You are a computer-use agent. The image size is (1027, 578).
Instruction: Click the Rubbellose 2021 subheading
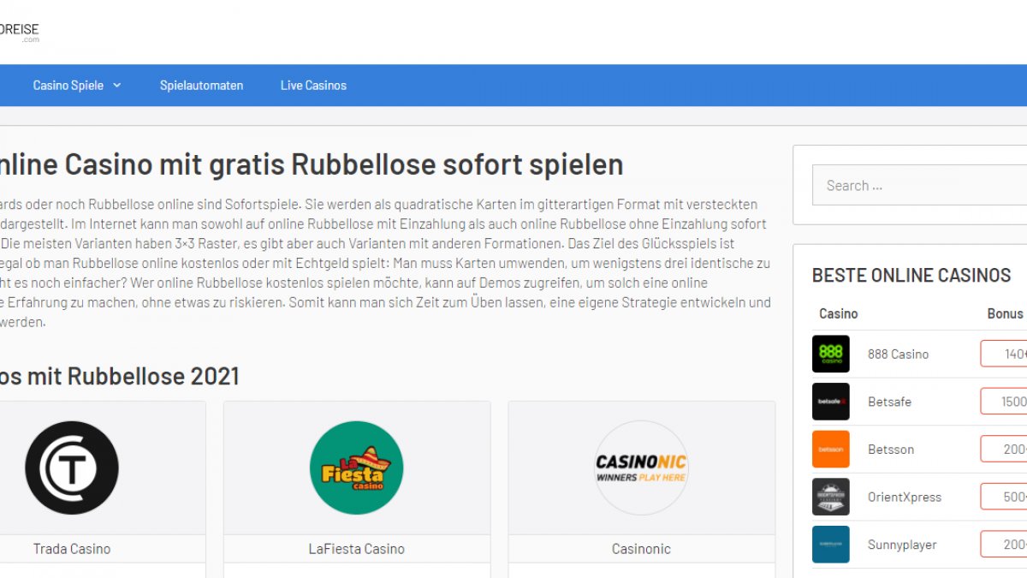point(120,376)
